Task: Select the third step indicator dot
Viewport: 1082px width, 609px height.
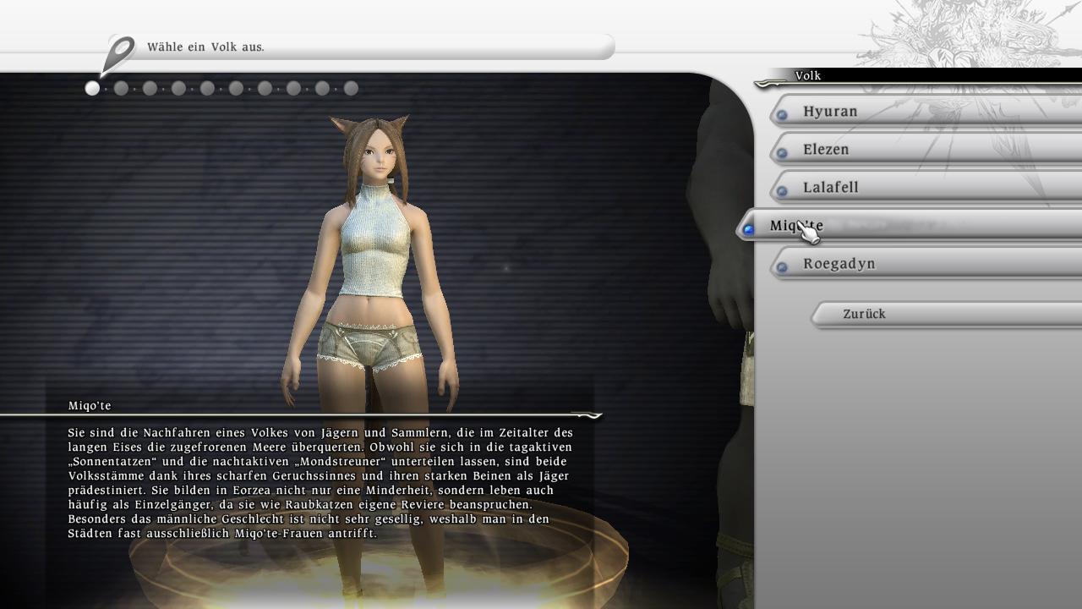Action: [150, 88]
